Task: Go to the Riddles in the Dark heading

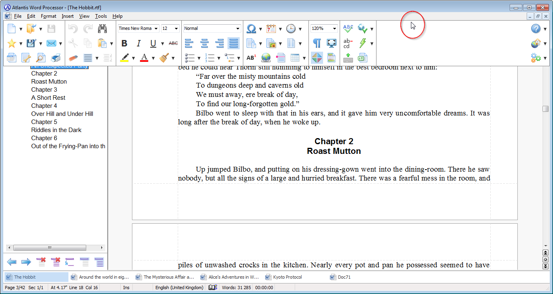Action: (x=56, y=130)
